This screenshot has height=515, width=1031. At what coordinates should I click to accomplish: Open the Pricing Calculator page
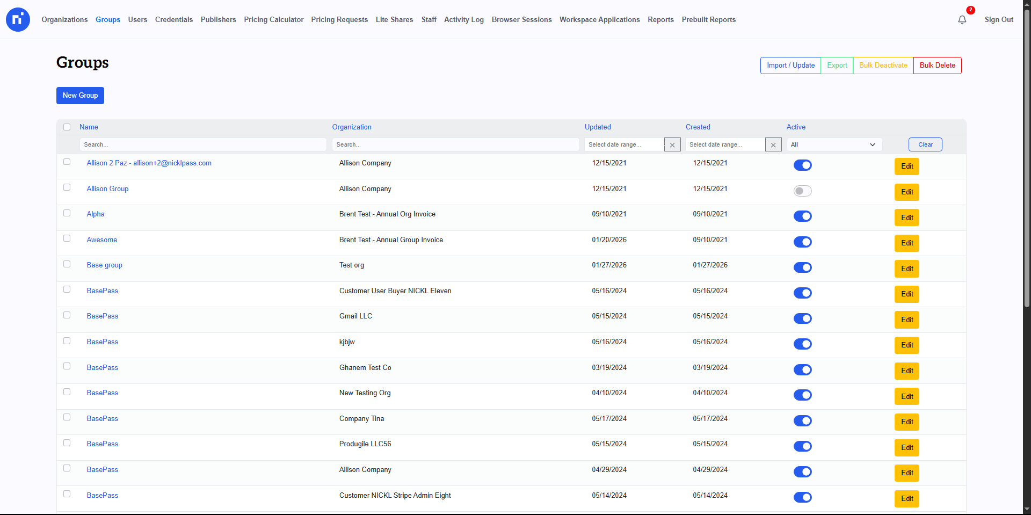tap(273, 20)
